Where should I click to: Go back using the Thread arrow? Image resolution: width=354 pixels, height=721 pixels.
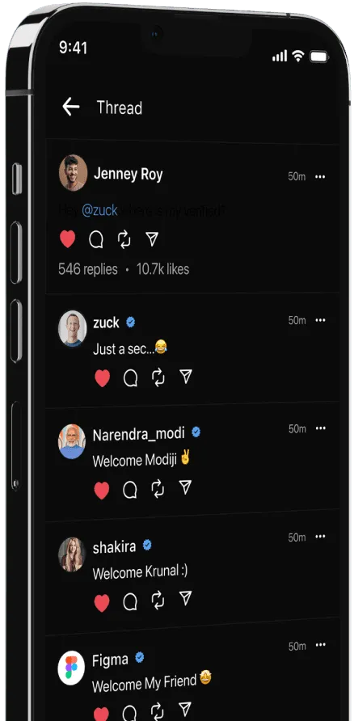coord(71,107)
